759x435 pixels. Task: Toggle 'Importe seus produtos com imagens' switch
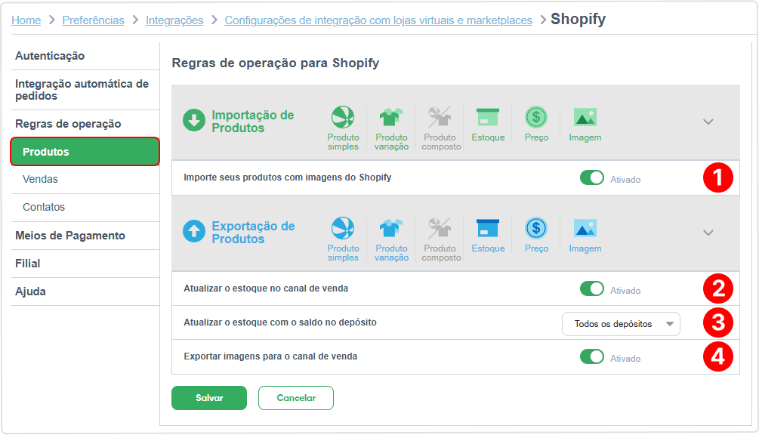[x=592, y=178]
